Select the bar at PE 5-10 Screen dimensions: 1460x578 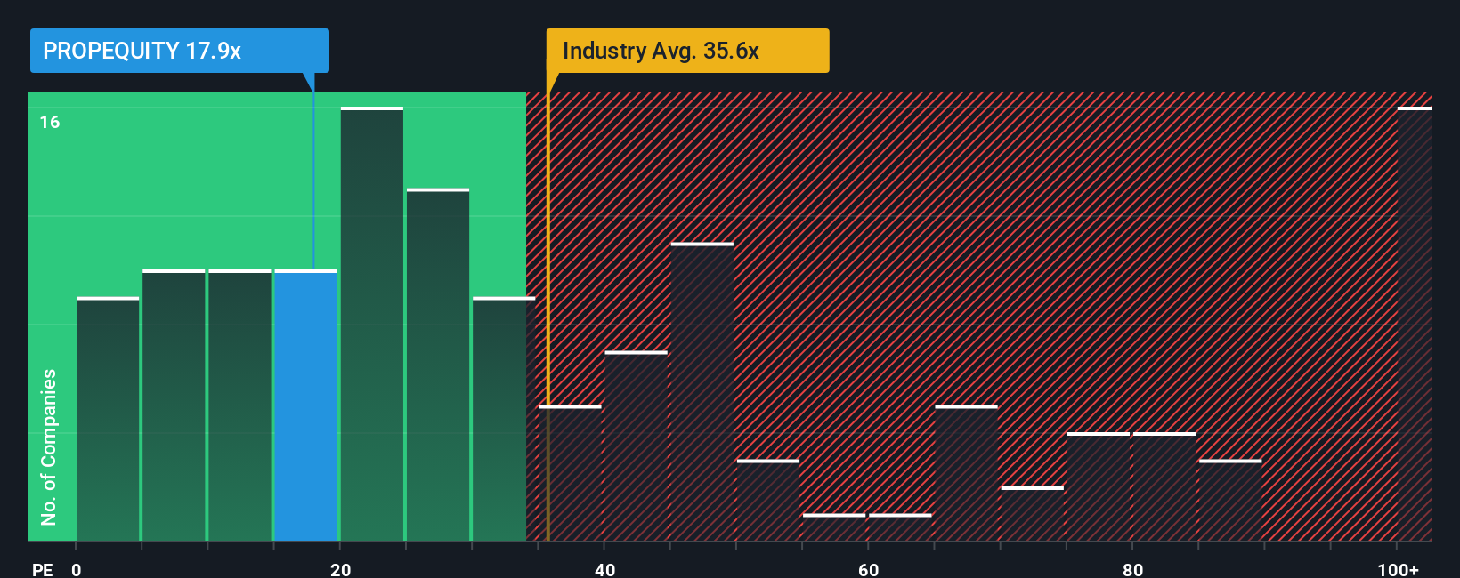(174, 405)
